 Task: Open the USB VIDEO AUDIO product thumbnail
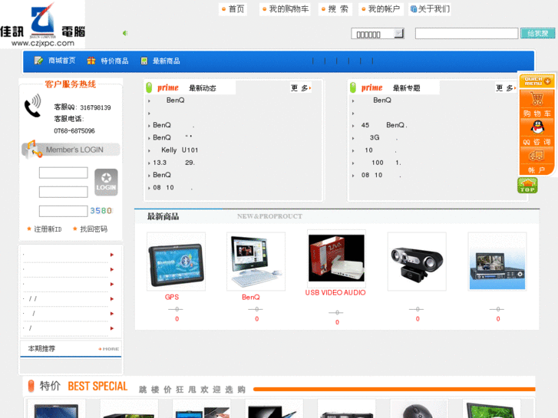336,258
